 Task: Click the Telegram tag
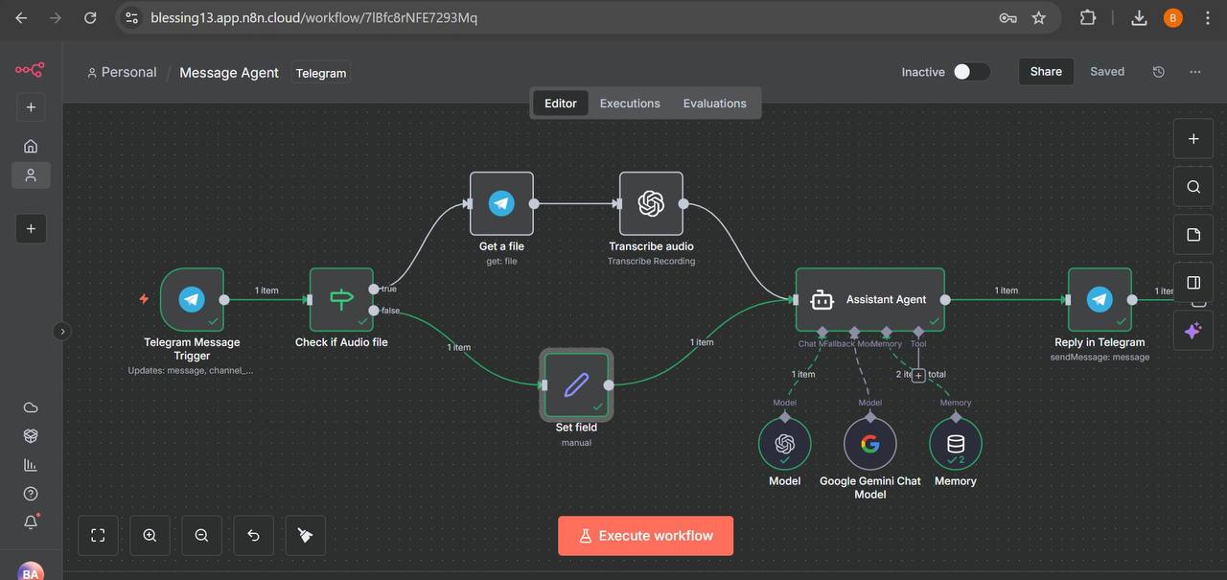pyautogui.click(x=321, y=73)
